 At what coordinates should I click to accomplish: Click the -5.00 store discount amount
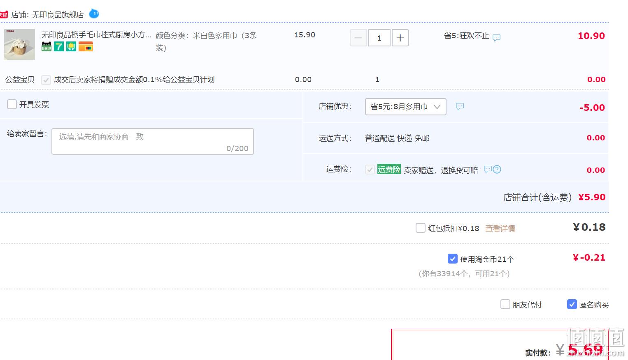(592, 108)
